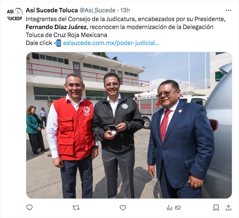Click the Así Sucede profile avatar

(x=15, y=14)
